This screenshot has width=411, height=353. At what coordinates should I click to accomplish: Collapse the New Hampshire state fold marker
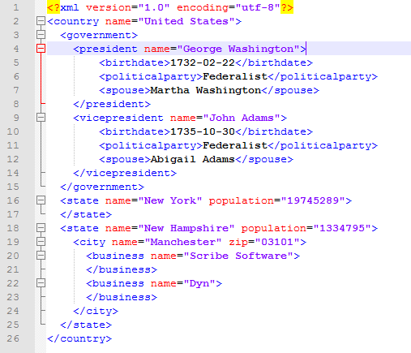pyautogui.click(x=41, y=228)
